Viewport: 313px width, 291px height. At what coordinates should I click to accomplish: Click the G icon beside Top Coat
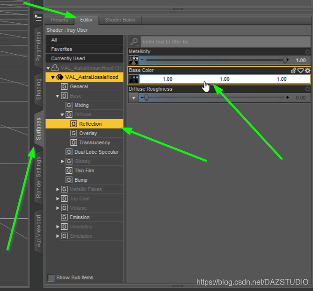coord(64,199)
